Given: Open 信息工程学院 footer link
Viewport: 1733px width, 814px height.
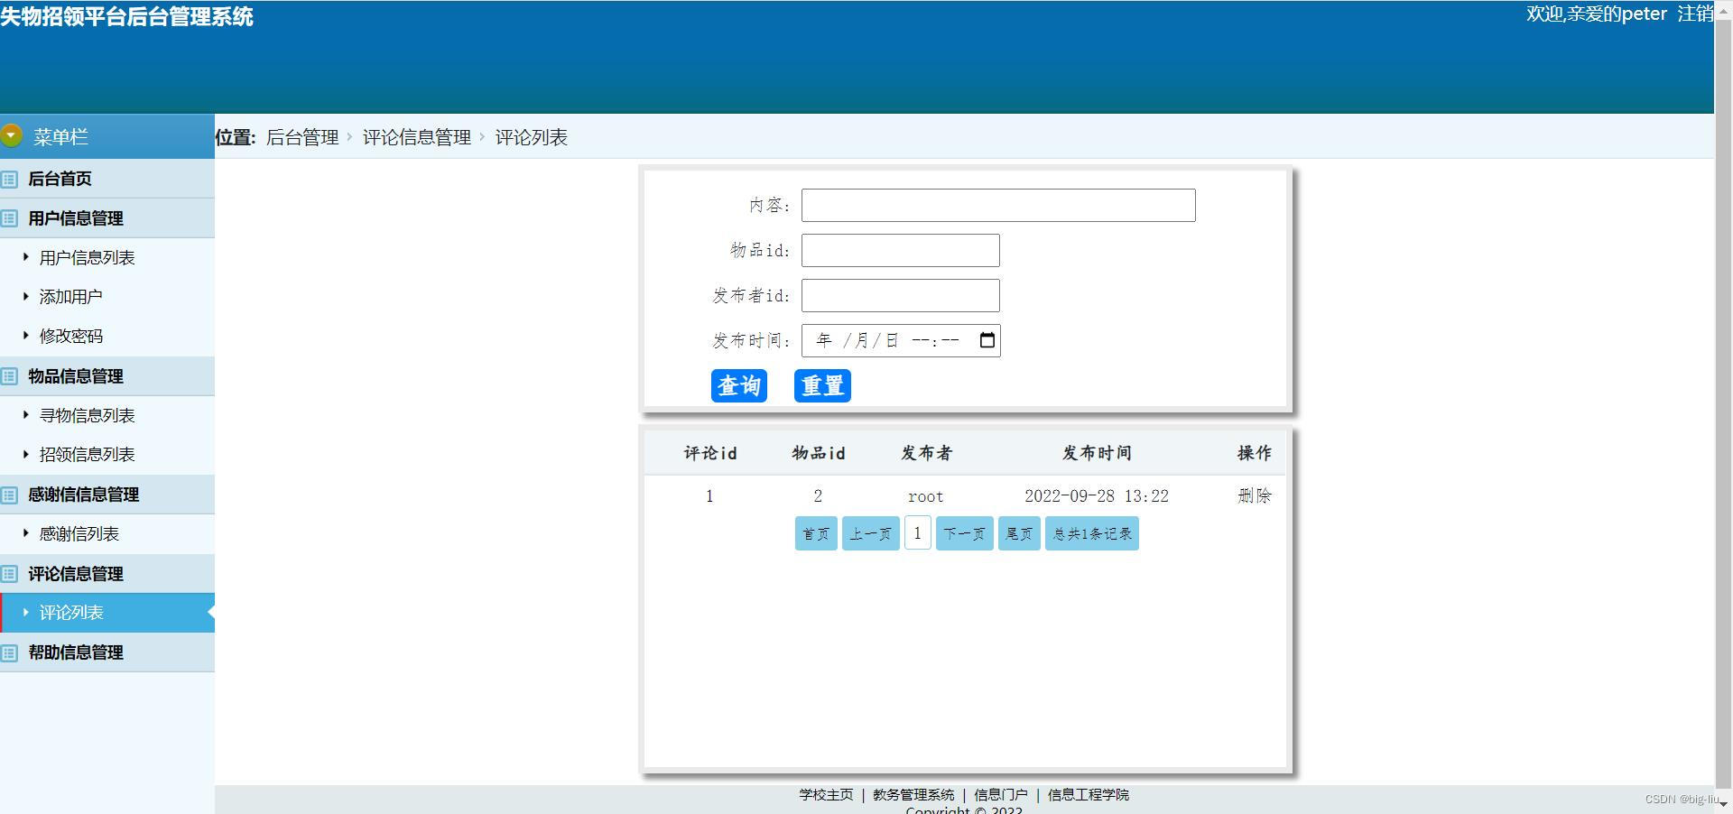Looking at the screenshot, I should coord(1089,795).
